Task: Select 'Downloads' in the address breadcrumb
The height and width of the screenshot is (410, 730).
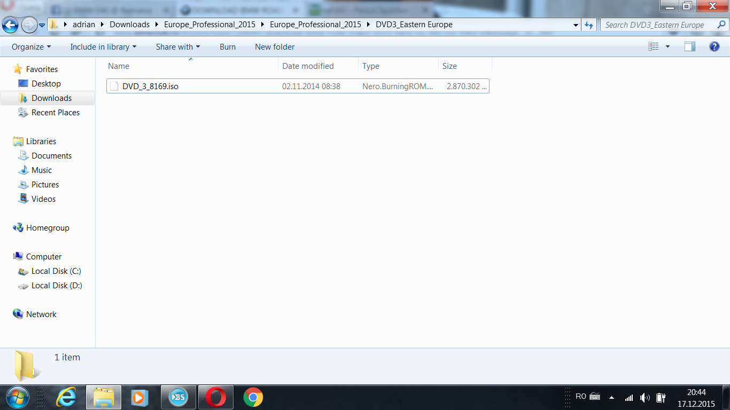Action: coord(130,25)
